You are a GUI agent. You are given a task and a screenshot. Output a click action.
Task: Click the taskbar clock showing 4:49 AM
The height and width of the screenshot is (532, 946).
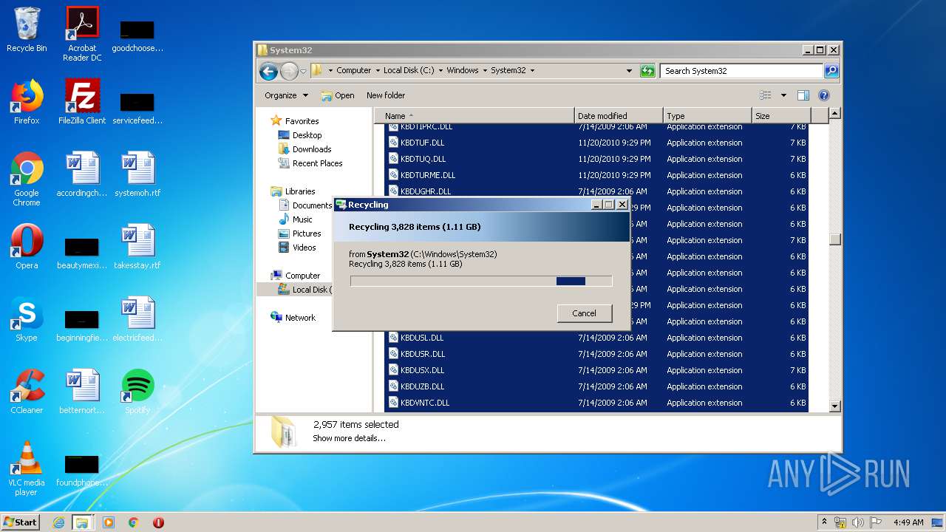908,522
